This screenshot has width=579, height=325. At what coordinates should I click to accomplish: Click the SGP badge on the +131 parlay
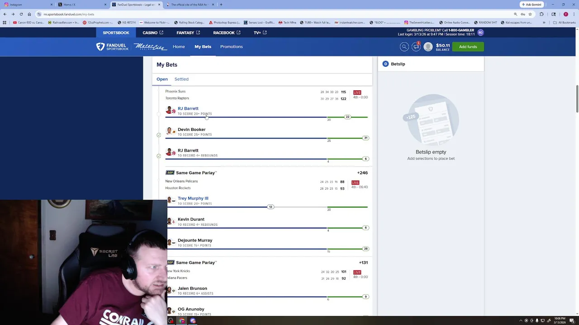tap(170, 262)
